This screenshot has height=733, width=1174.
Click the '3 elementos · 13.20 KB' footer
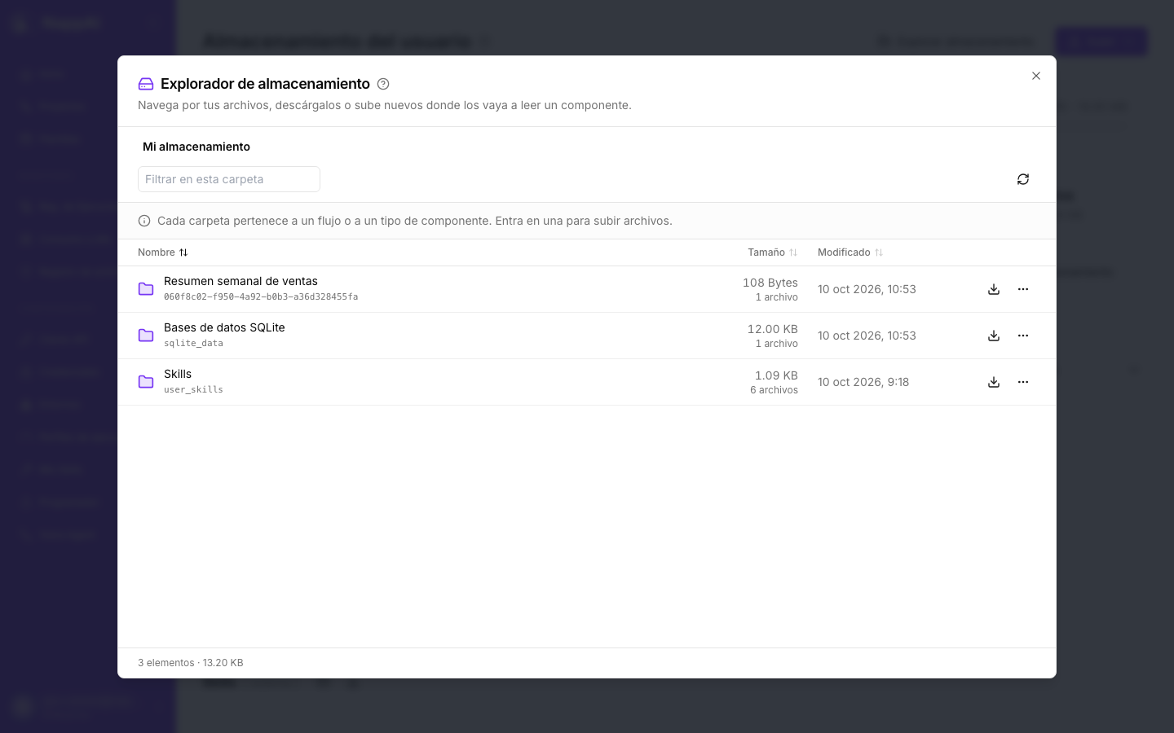(191, 663)
